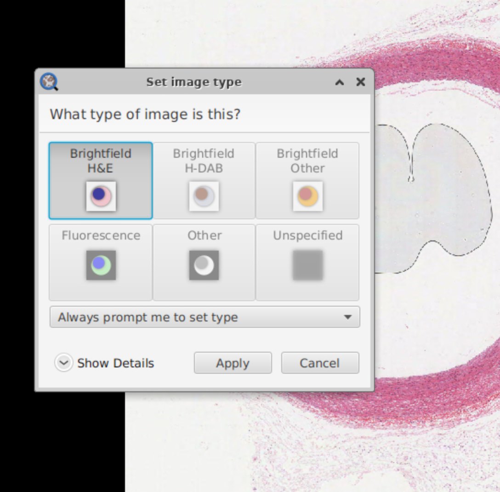This screenshot has width=500, height=492.
Task: Pick the "Unspecified" text label option
Action: 307,235
